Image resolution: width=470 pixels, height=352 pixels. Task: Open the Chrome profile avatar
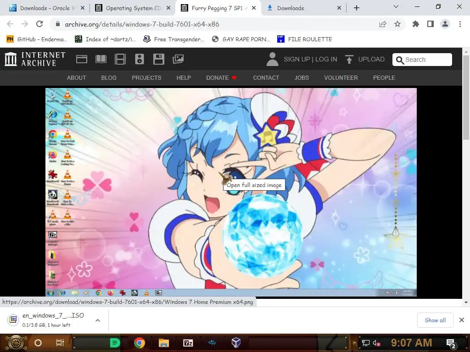coord(445,24)
